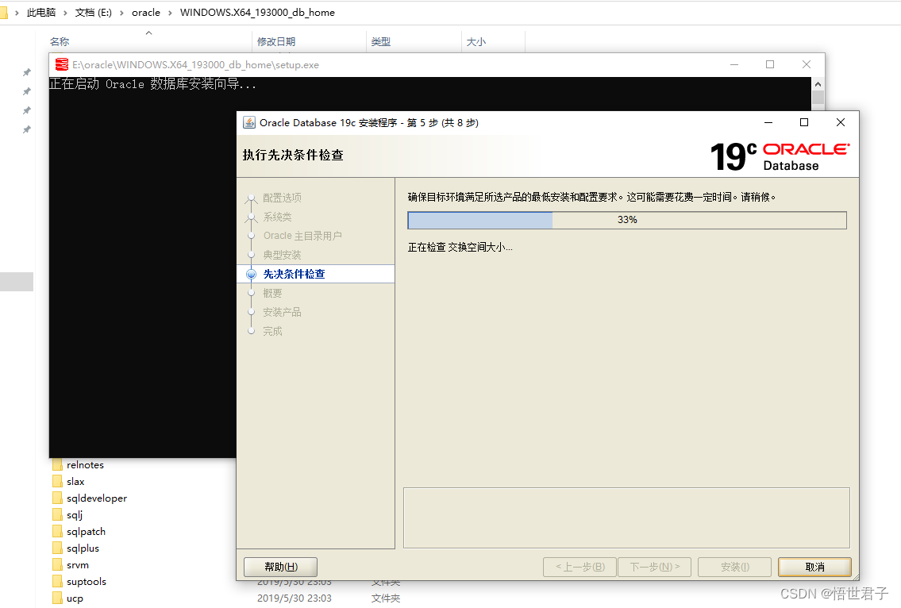Click the red Oracle icon in the setup.exe console title bar

61,64
